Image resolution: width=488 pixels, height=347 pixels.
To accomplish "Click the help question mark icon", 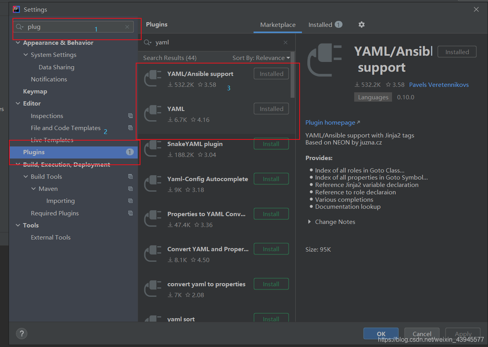I will point(21,333).
